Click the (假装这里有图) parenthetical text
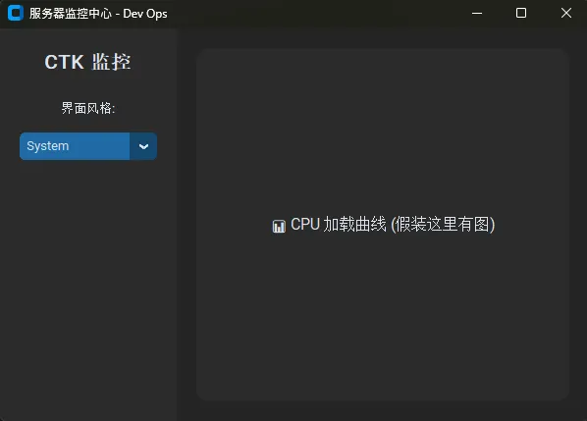This screenshot has width=587, height=421. (x=443, y=225)
